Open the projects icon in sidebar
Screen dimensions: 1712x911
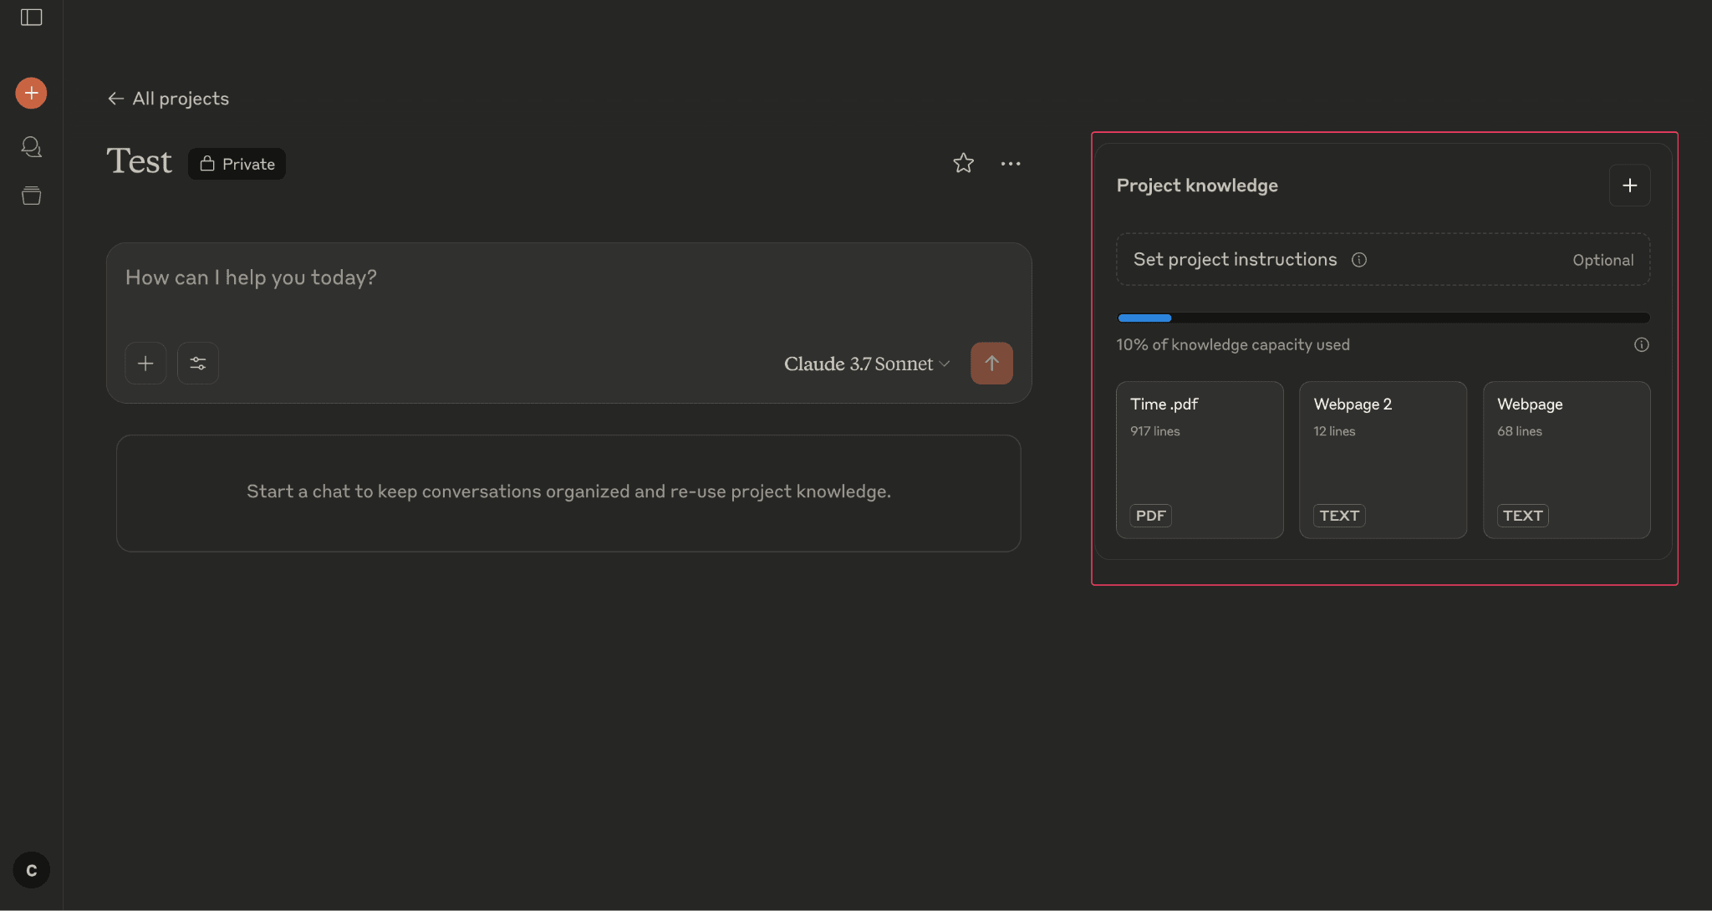coord(31,196)
